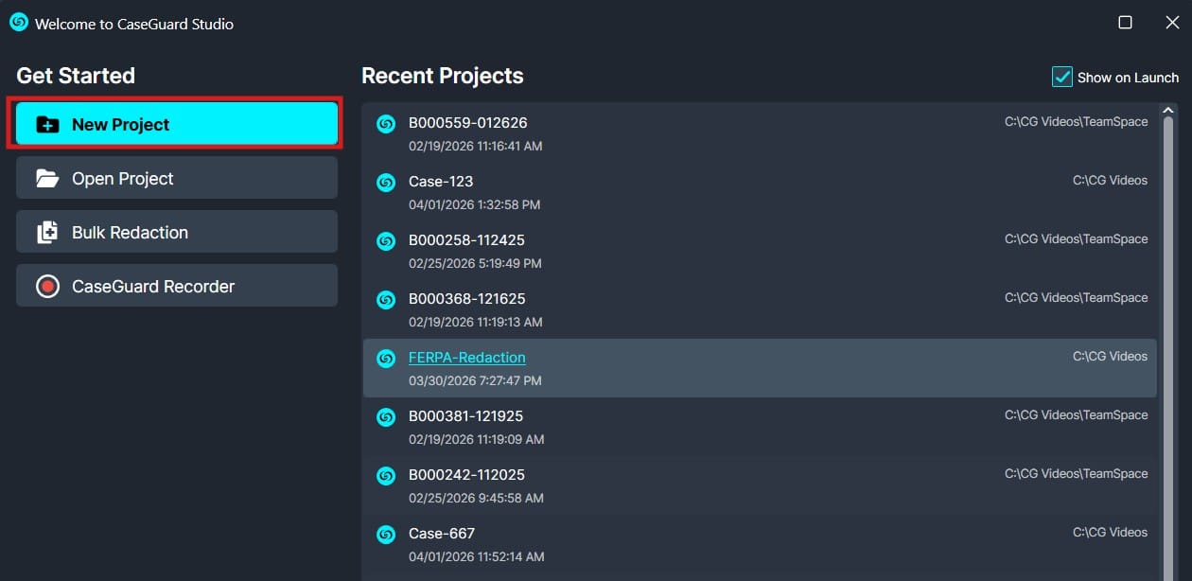
Task: Click the New Project folder-plus icon
Action: click(47, 124)
